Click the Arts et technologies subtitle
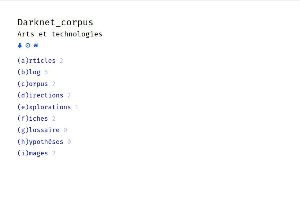 (60, 34)
